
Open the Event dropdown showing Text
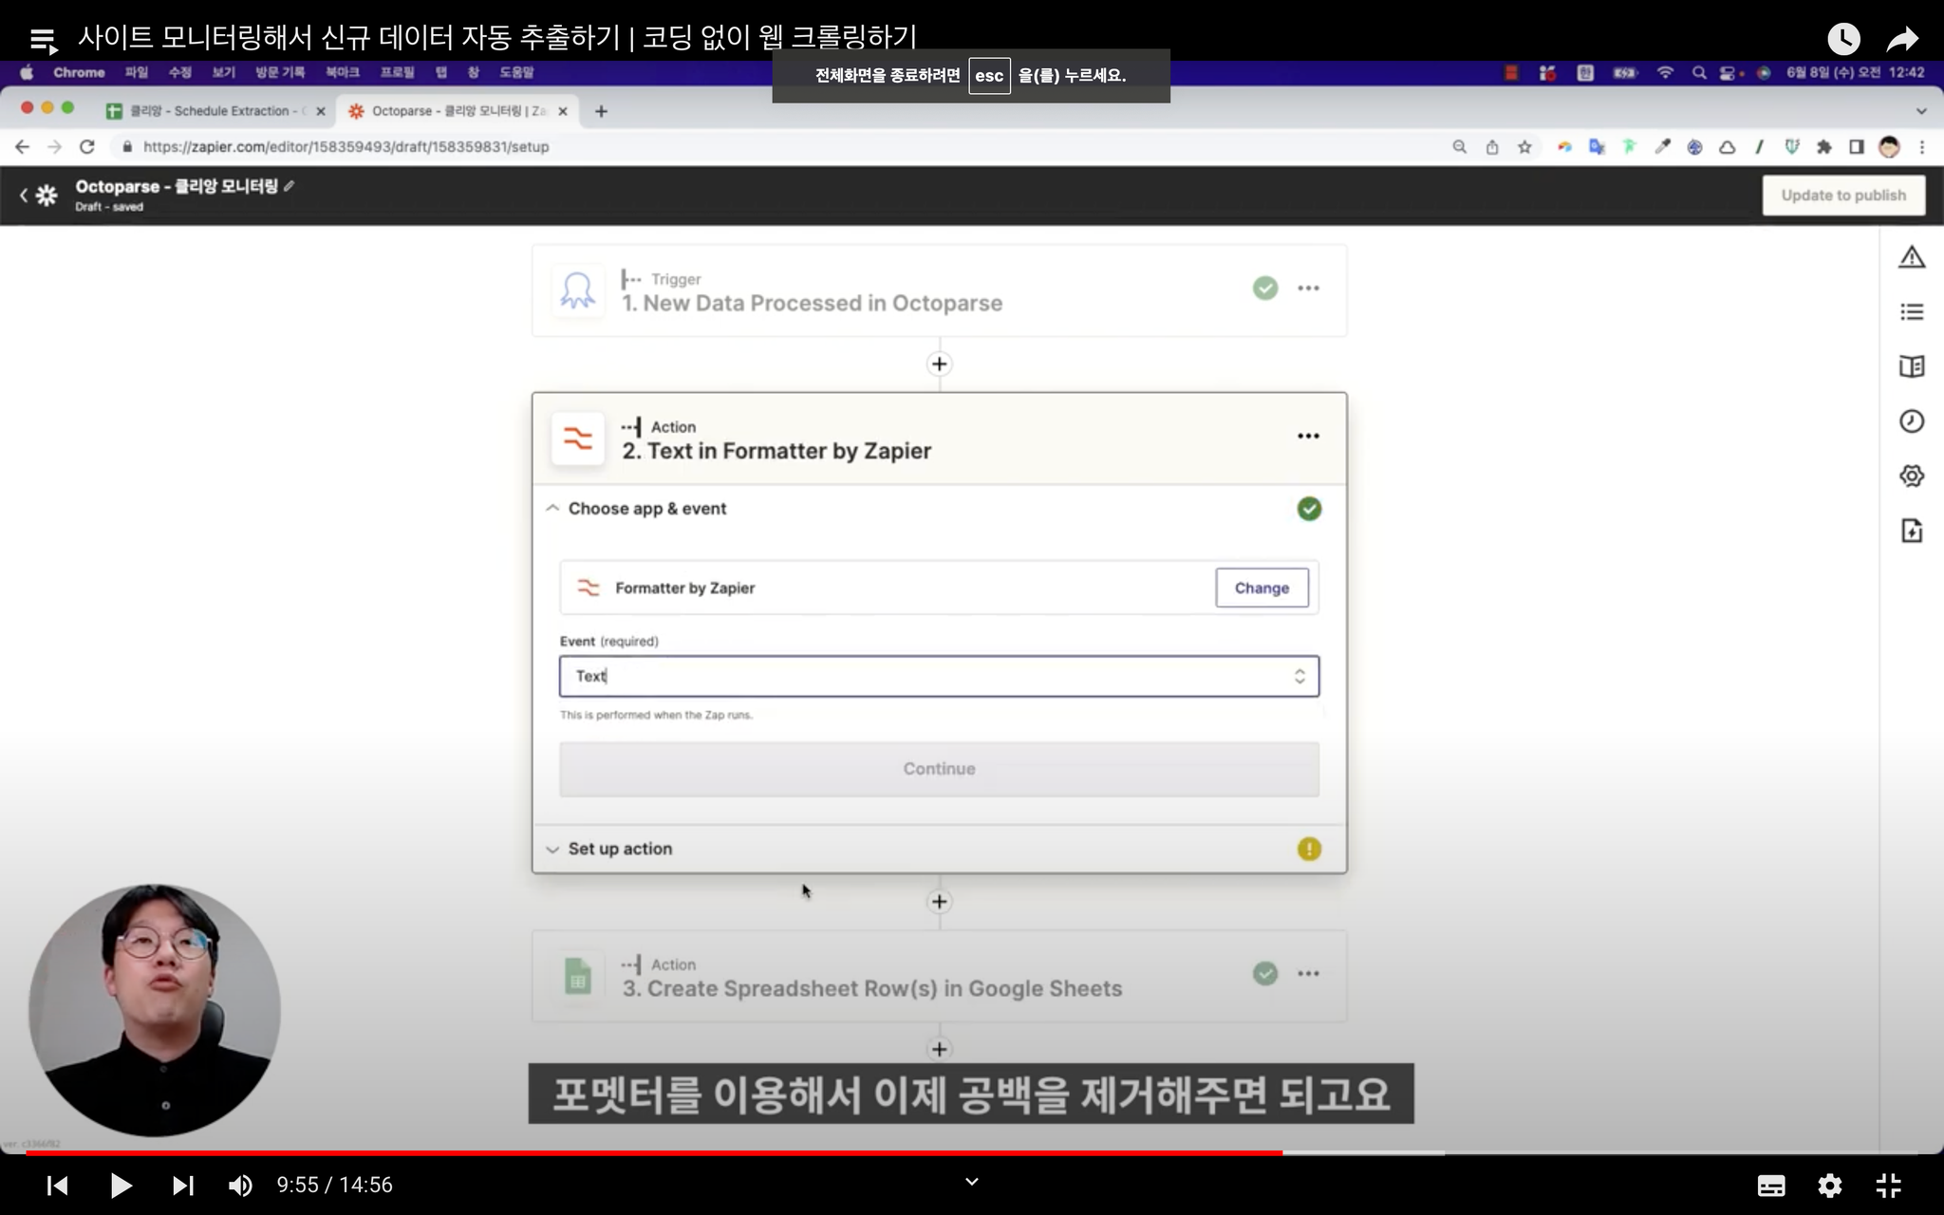pos(939,676)
